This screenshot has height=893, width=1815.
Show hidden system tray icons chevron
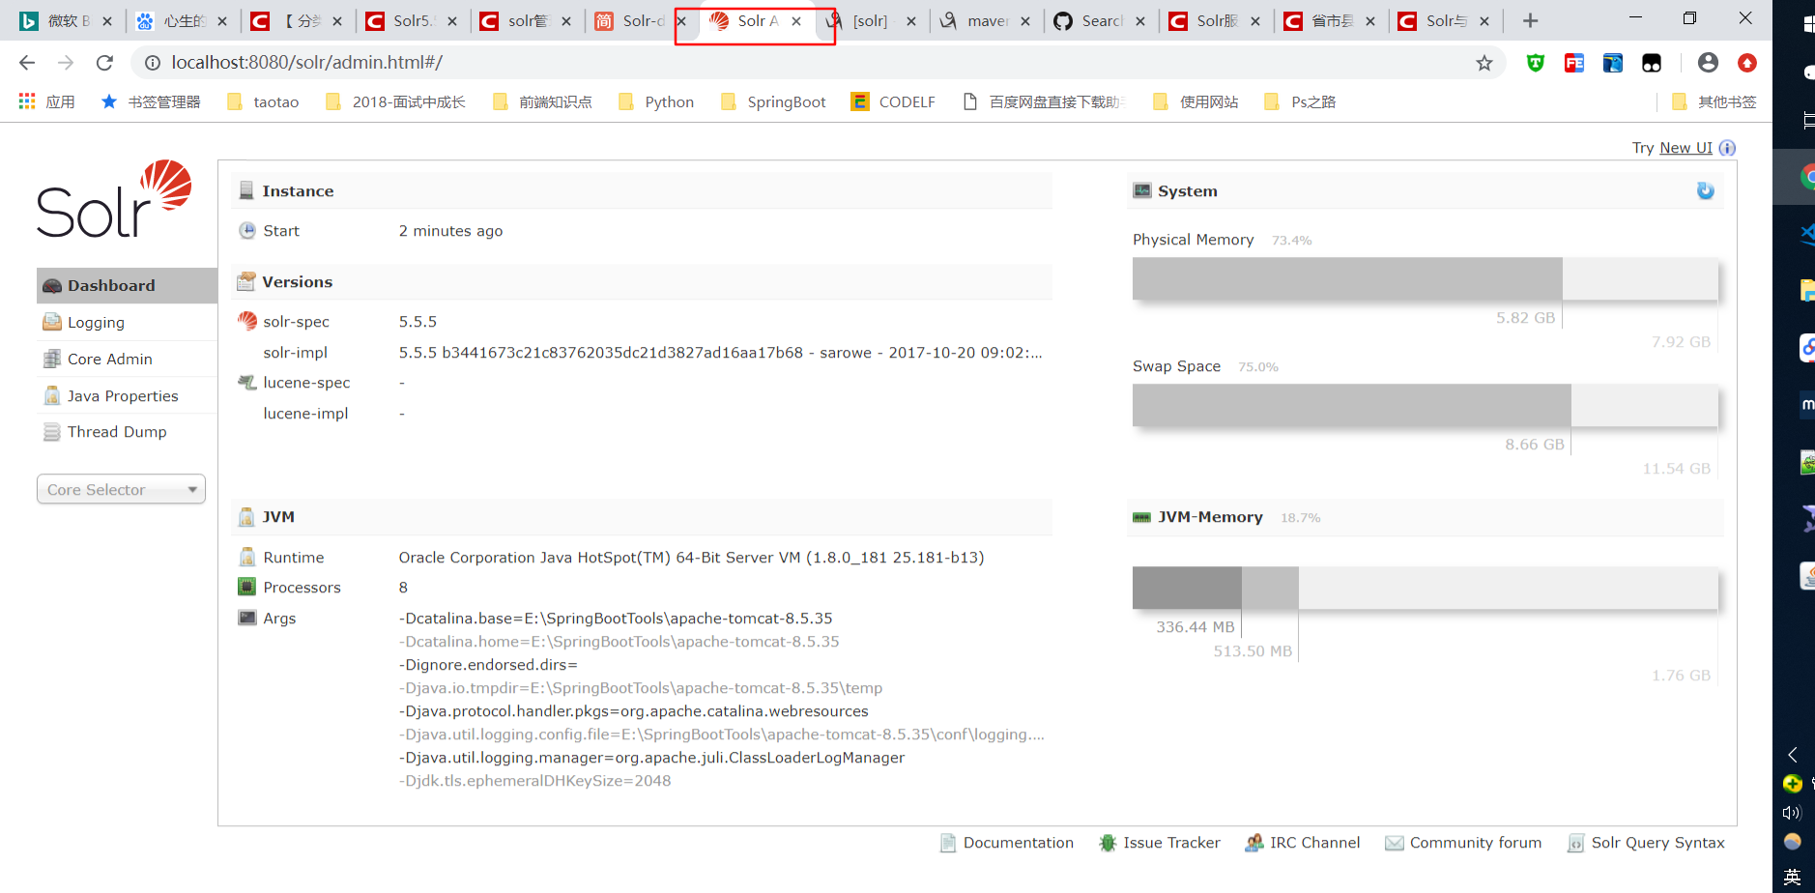point(1793,754)
